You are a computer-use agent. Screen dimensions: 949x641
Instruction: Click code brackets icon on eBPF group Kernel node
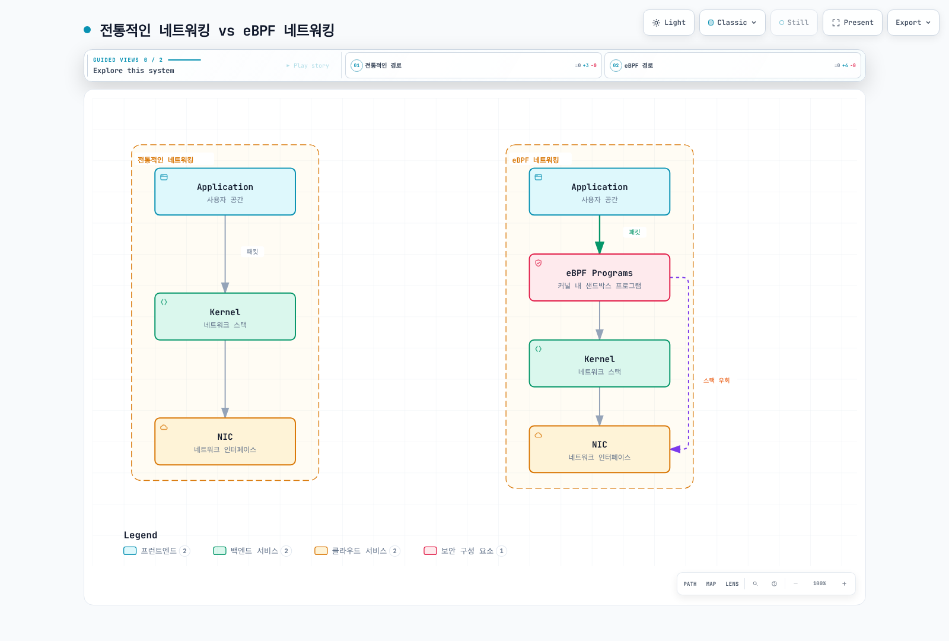(x=539, y=349)
